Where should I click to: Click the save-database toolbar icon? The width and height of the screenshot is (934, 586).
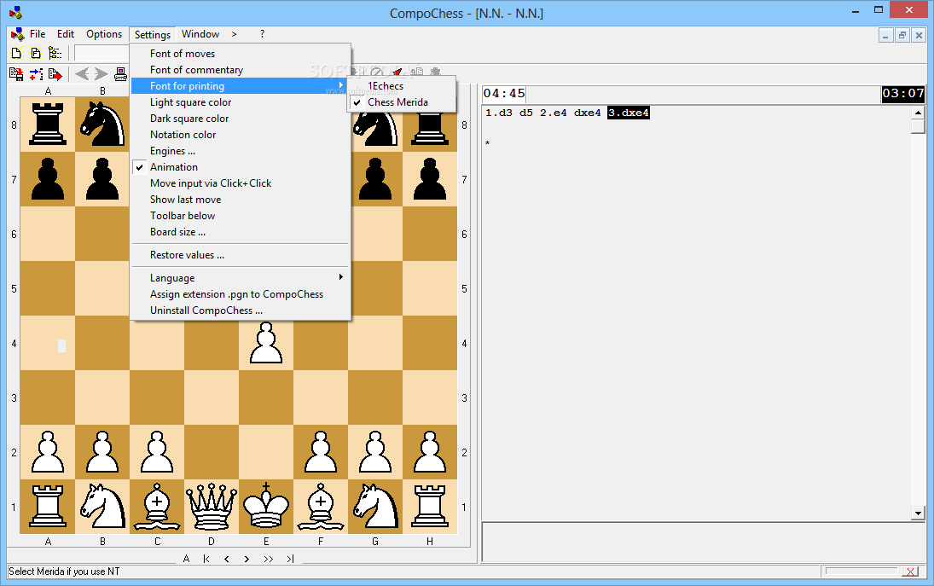[x=16, y=74]
